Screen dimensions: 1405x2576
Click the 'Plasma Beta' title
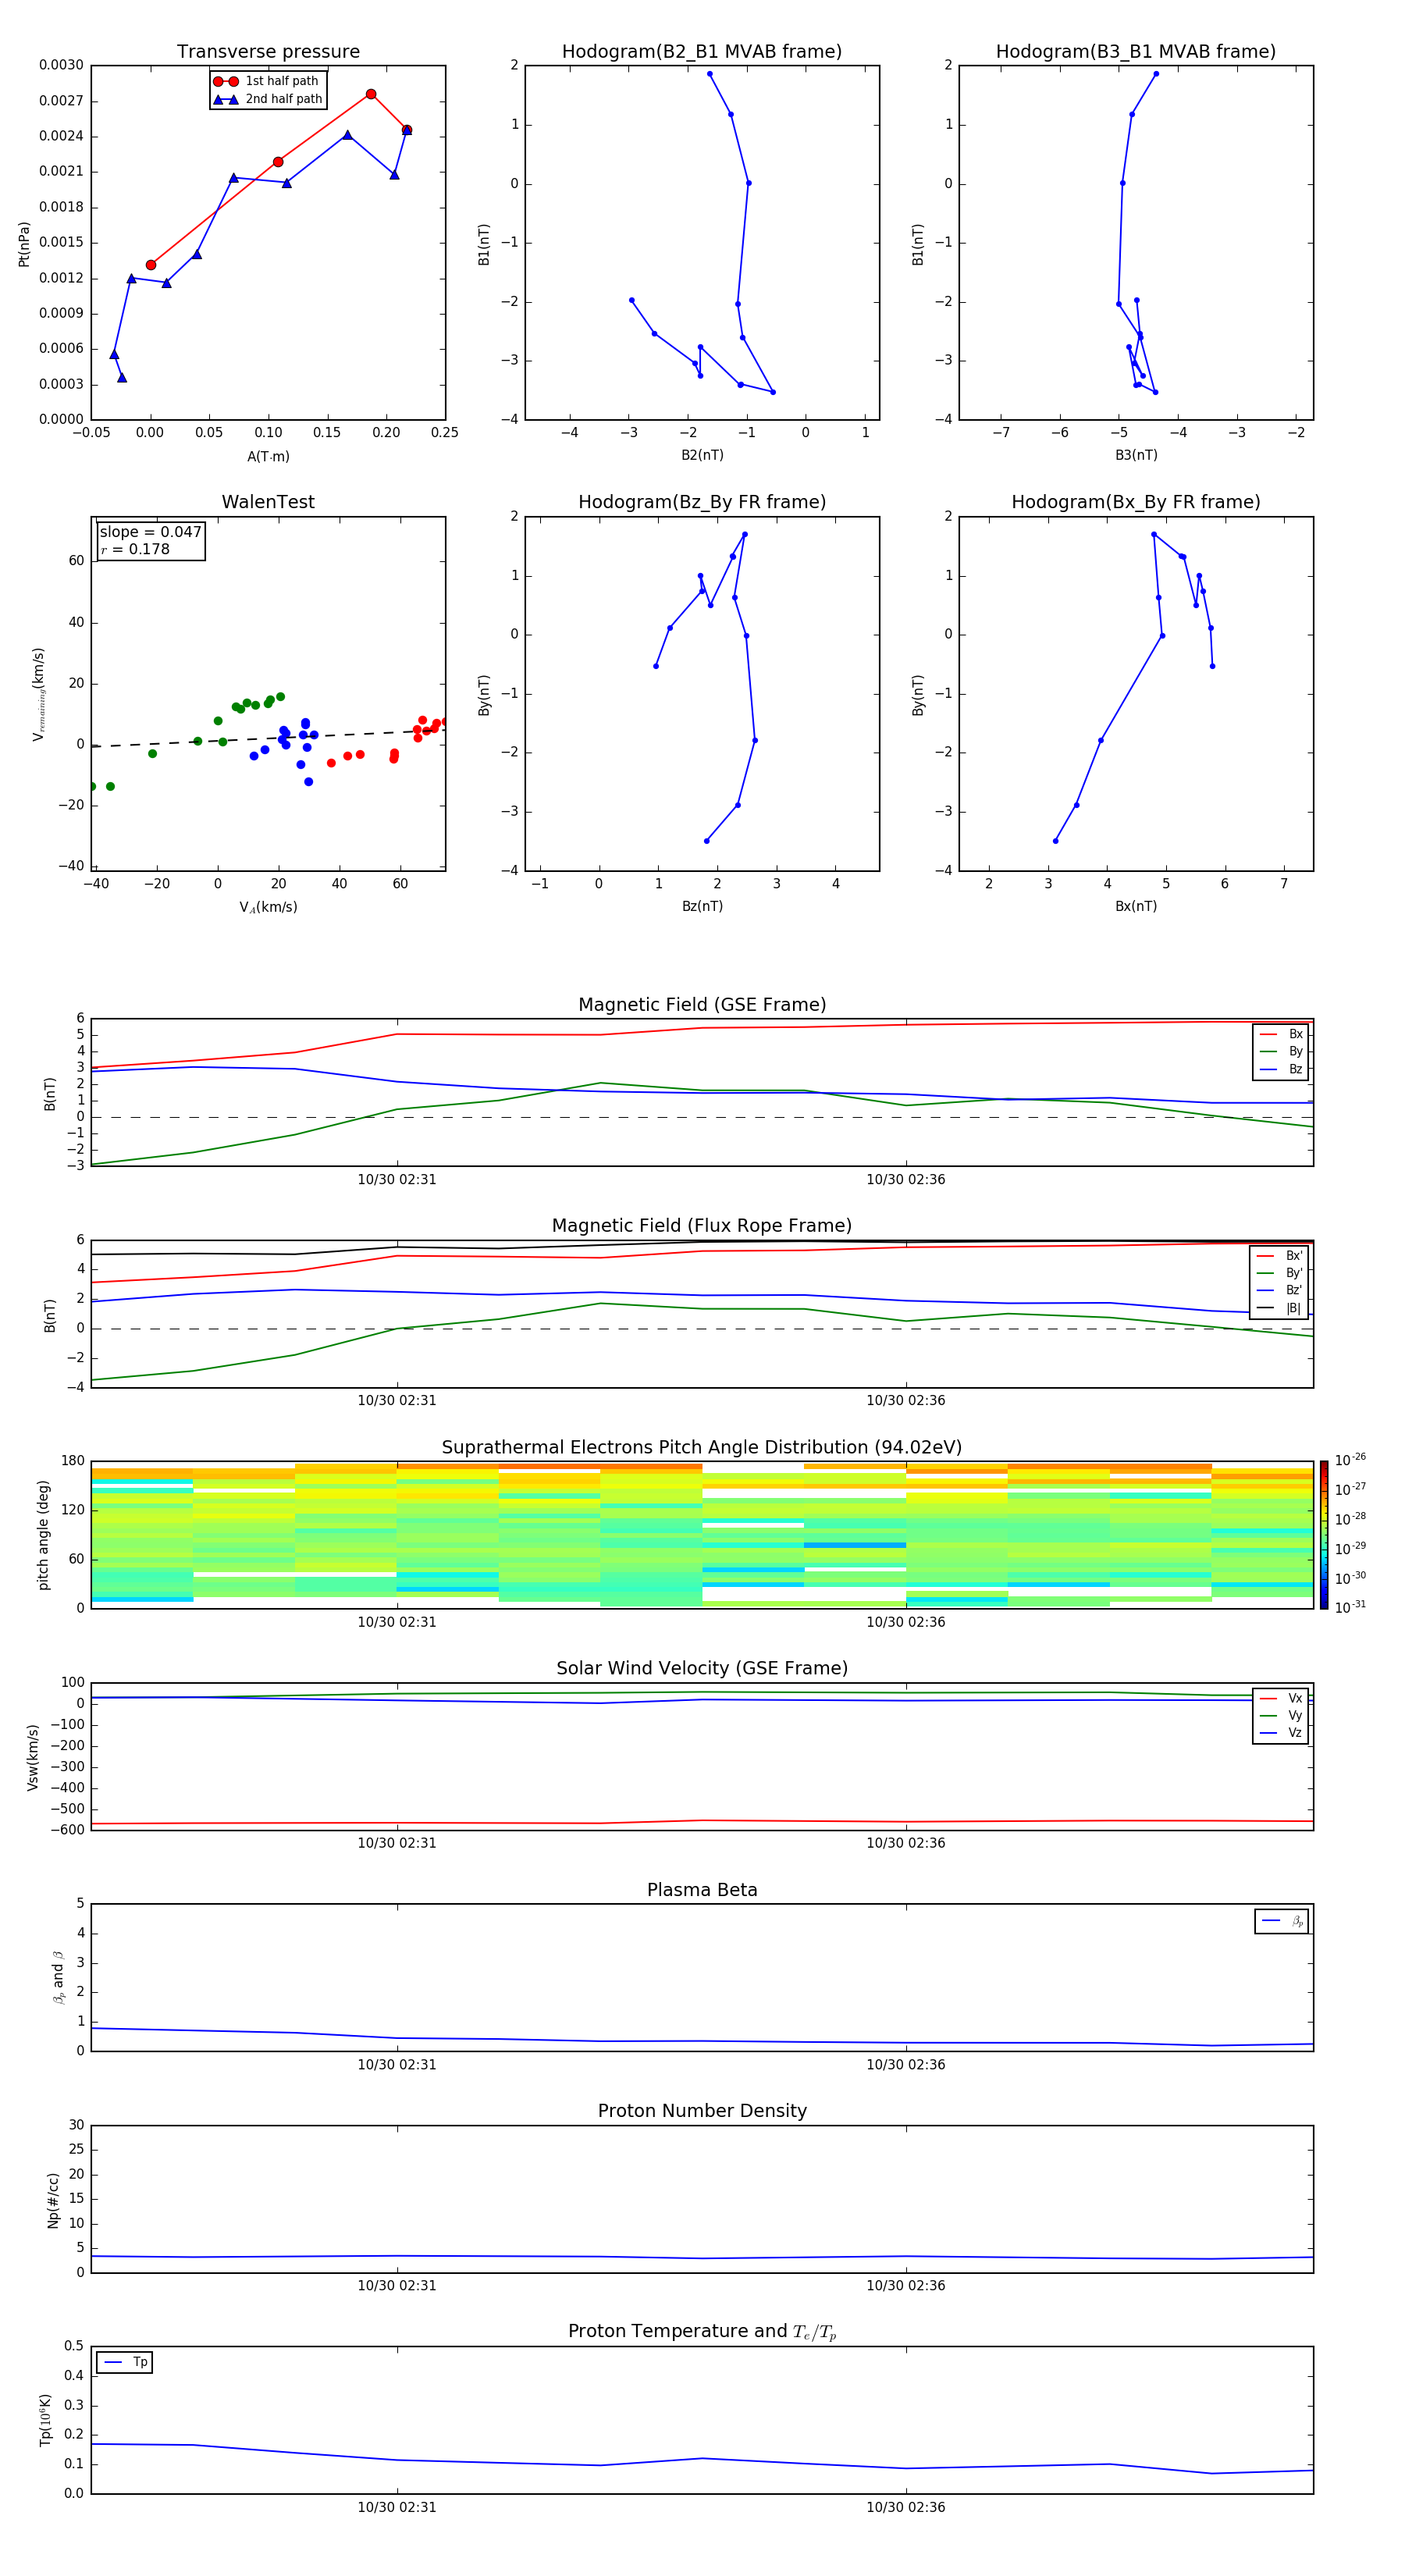point(702,1891)
